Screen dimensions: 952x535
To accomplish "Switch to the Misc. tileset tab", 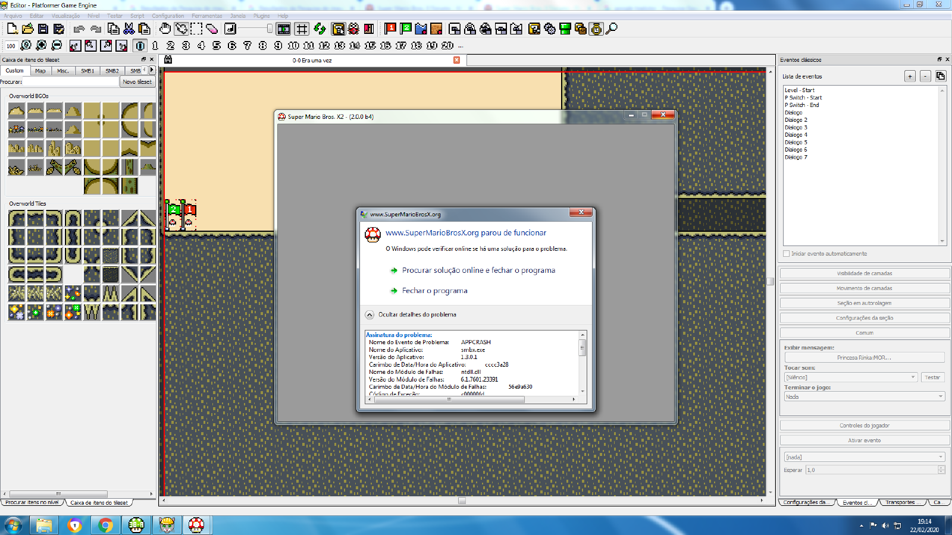I will 63,71.
